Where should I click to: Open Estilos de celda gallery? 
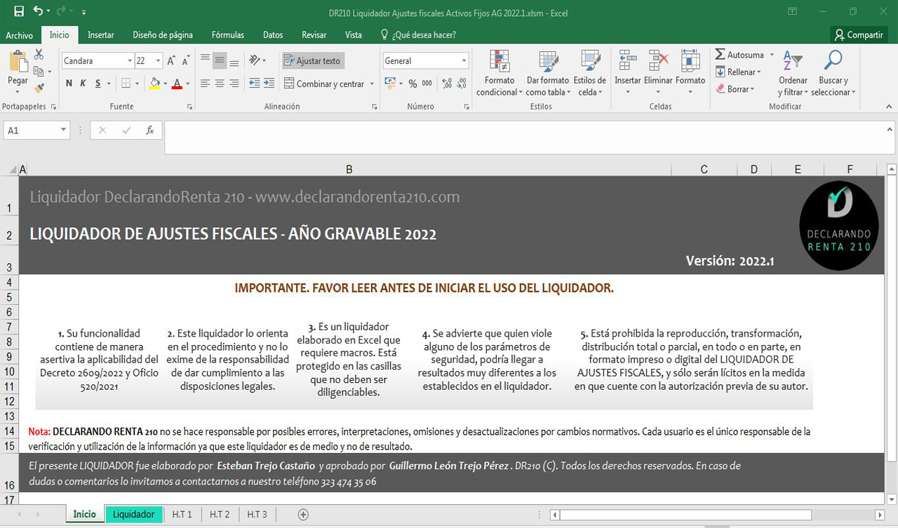tap(590, 74)
